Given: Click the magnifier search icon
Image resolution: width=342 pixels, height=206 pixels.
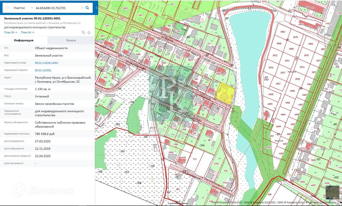Looking at the screenshot, I should (87, 8).
